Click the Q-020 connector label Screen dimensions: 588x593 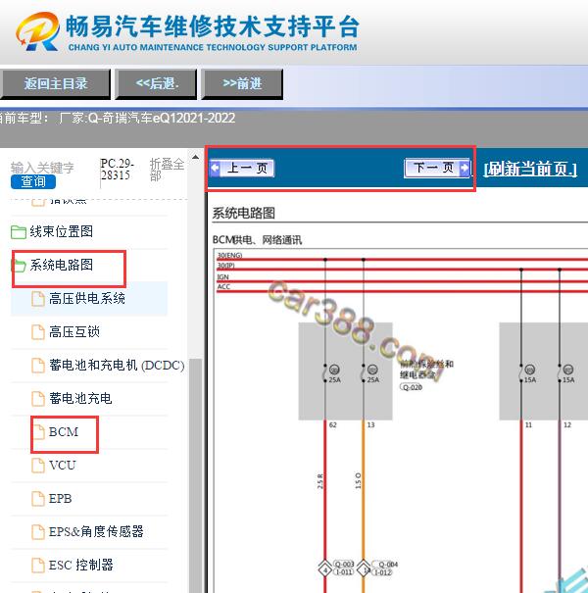(x=412, y=387)
